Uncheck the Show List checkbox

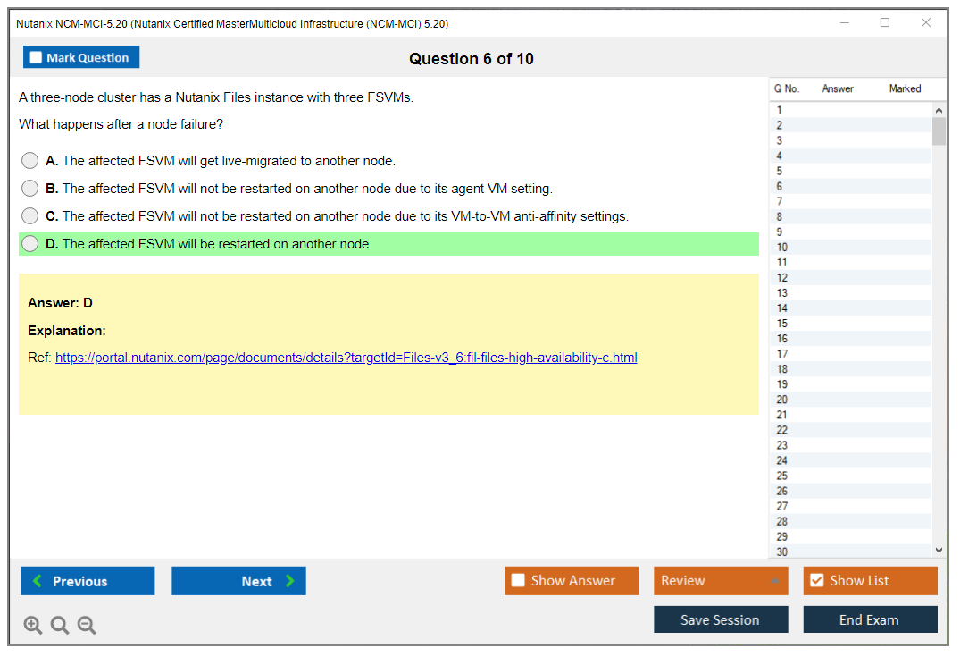tap(816, 581)
